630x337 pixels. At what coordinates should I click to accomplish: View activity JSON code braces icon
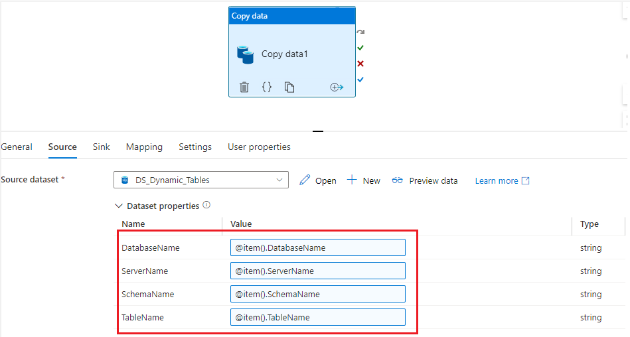point(267,87)
